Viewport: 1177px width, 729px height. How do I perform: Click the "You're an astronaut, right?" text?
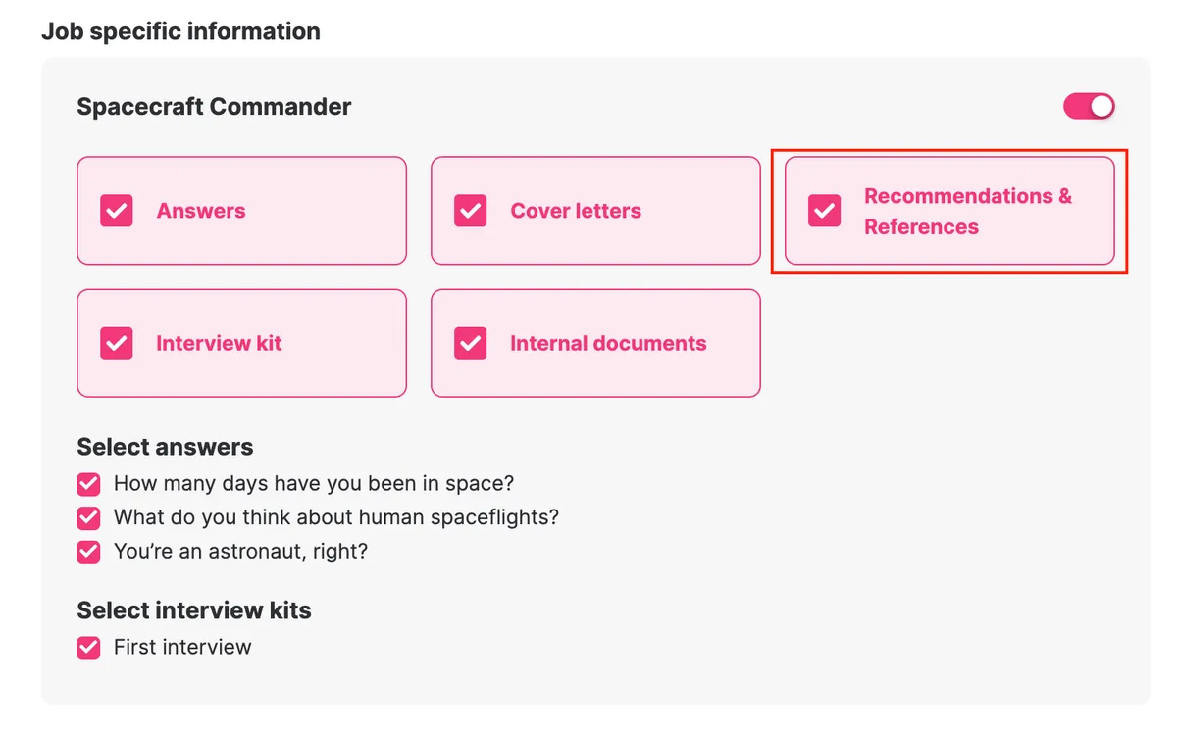tap(240, 551)
